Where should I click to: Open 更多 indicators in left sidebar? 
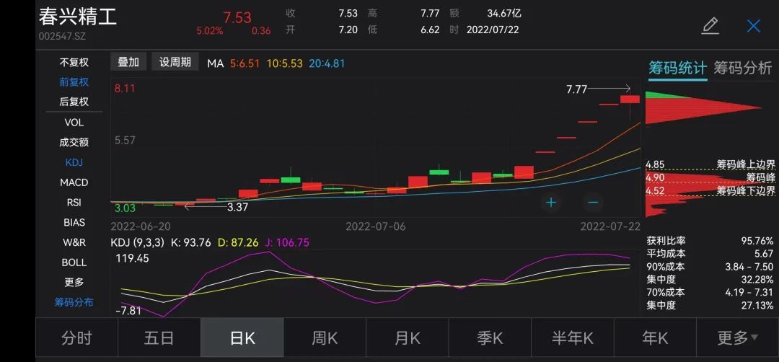pos(74,282)
